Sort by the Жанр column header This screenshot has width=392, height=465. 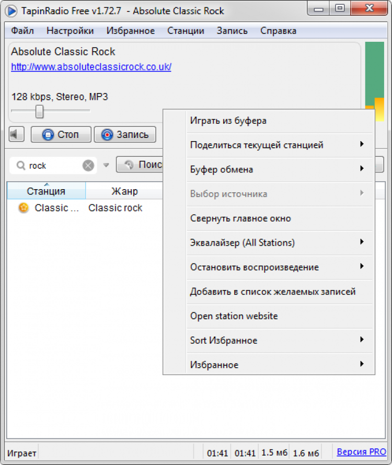click(x=124, y=191)
